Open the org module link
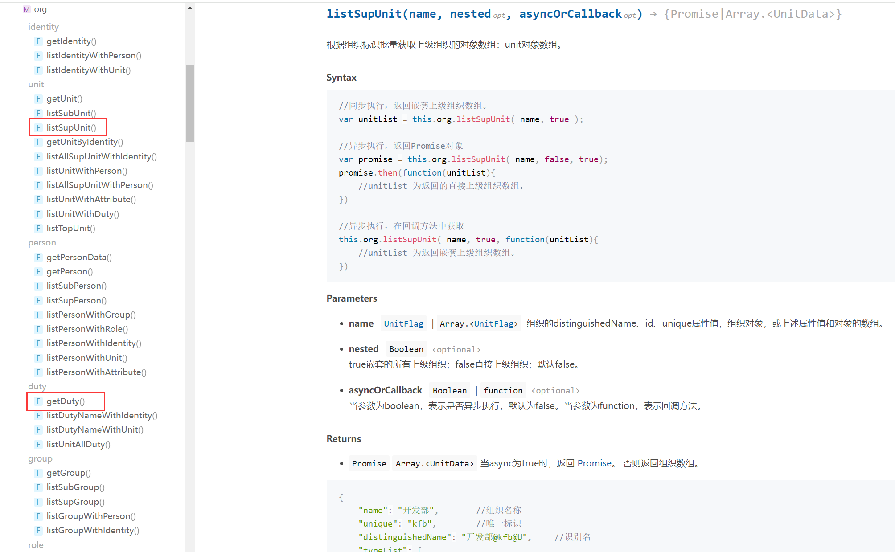The width and height of the screenshot is (895, 552). point(40,9)
